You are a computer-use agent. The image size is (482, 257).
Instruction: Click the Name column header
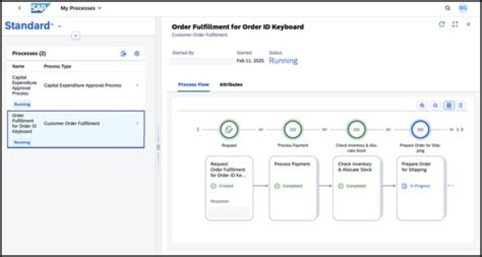[18, 66]
